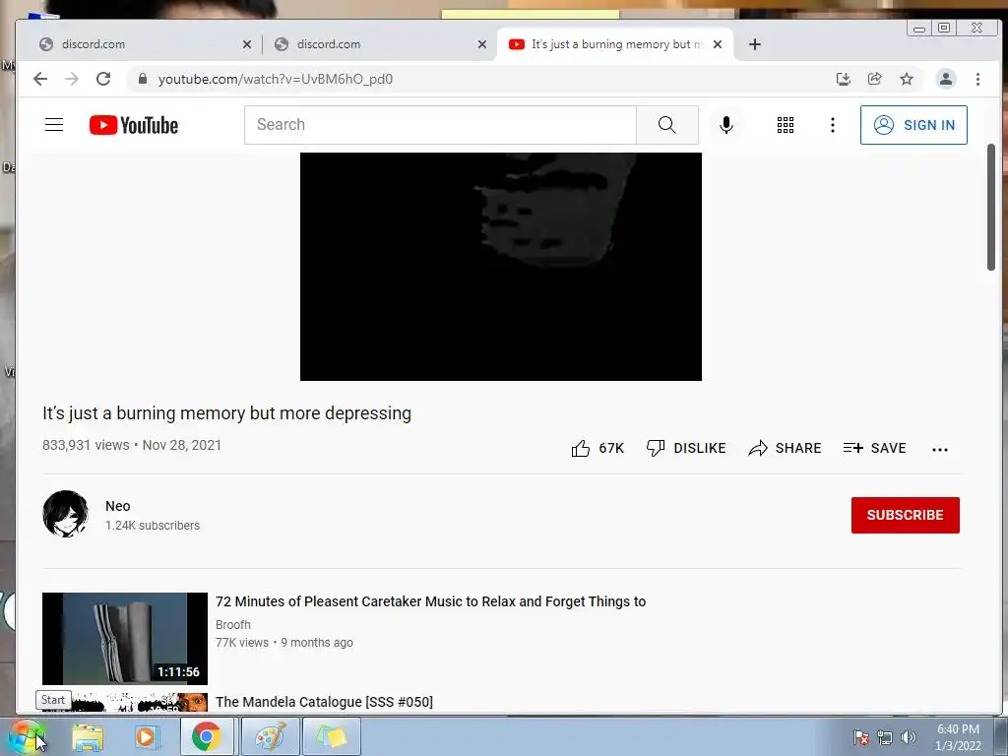This screenshot has height=756, width=1008.
Task: Select the It's just a burning memory tab
Action: point(614,44)
